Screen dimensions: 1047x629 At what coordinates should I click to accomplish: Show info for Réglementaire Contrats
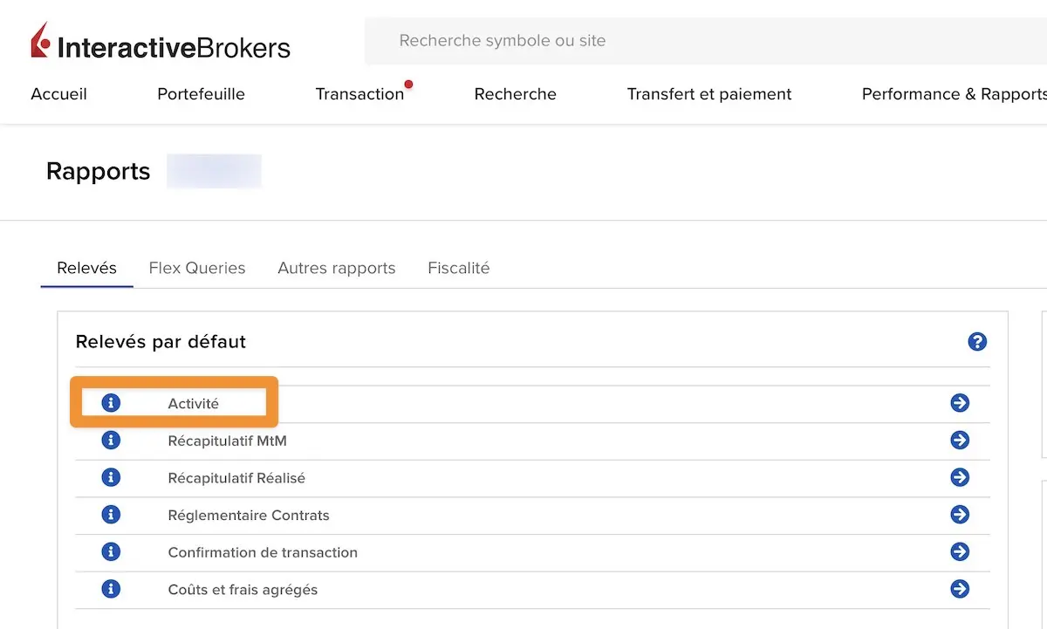click(x=111, y=515)
